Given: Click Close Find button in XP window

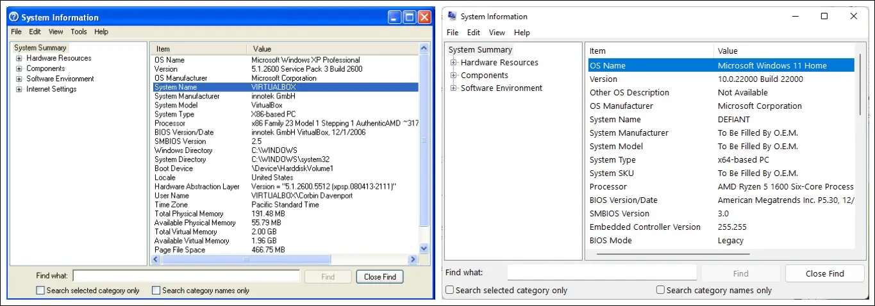Looking at the screenshot, I should (x=380, y=277).
